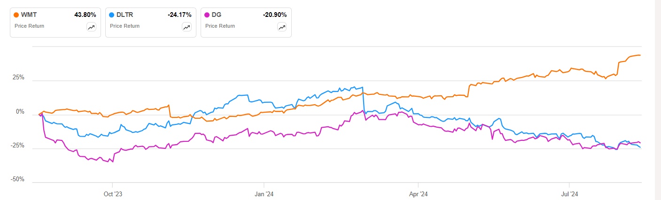Click the DLTR trend chart icon

pos(187,27)
